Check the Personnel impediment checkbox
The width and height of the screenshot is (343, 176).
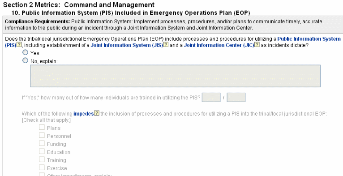[42, 135]
